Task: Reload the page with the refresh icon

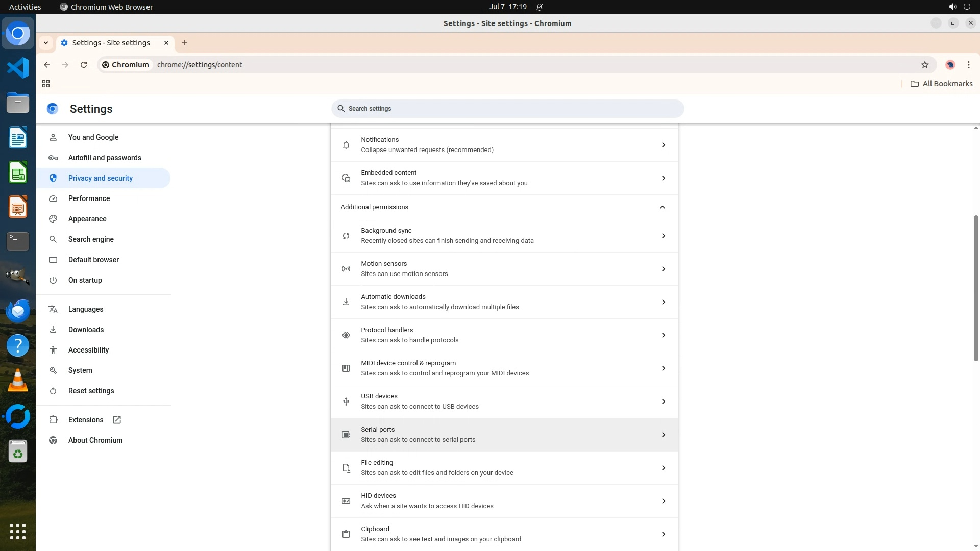Action: tap(84, 65)
